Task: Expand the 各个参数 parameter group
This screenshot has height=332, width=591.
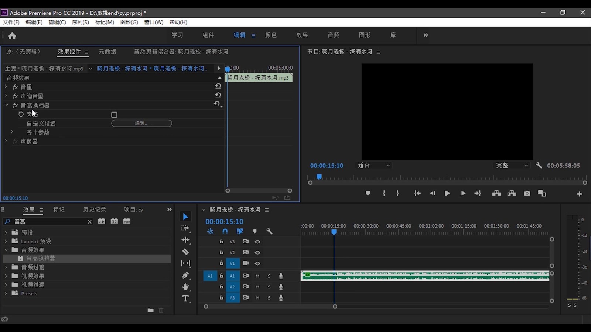Action: tap(12, 132)
